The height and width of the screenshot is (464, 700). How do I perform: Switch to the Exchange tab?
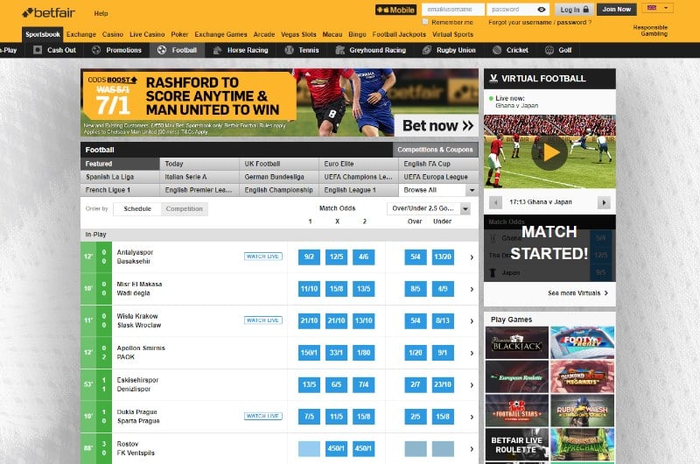(x=81, y=34)
